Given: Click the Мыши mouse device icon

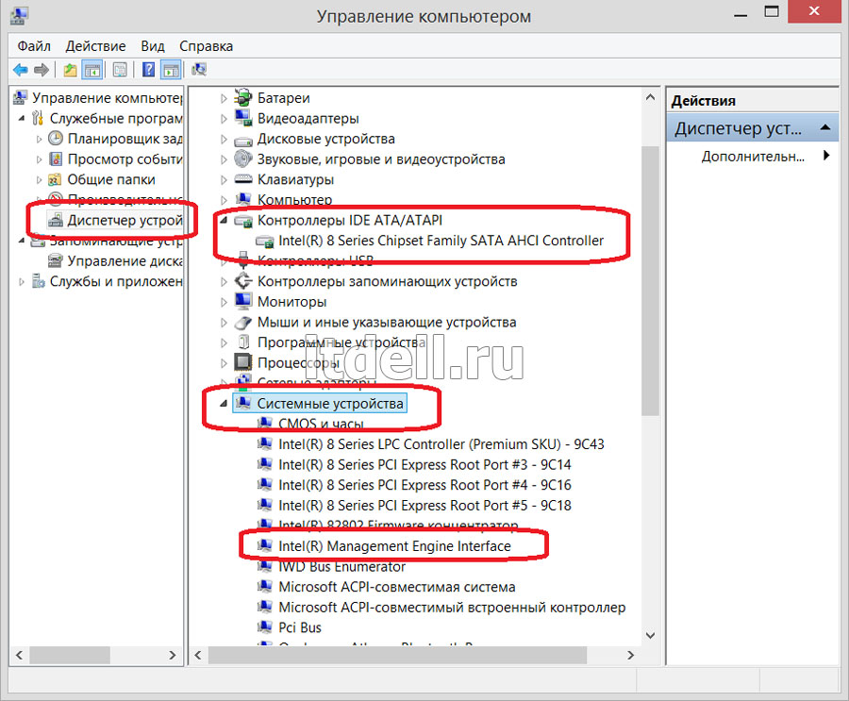Looking at the screenshot, I should (243, 323).
